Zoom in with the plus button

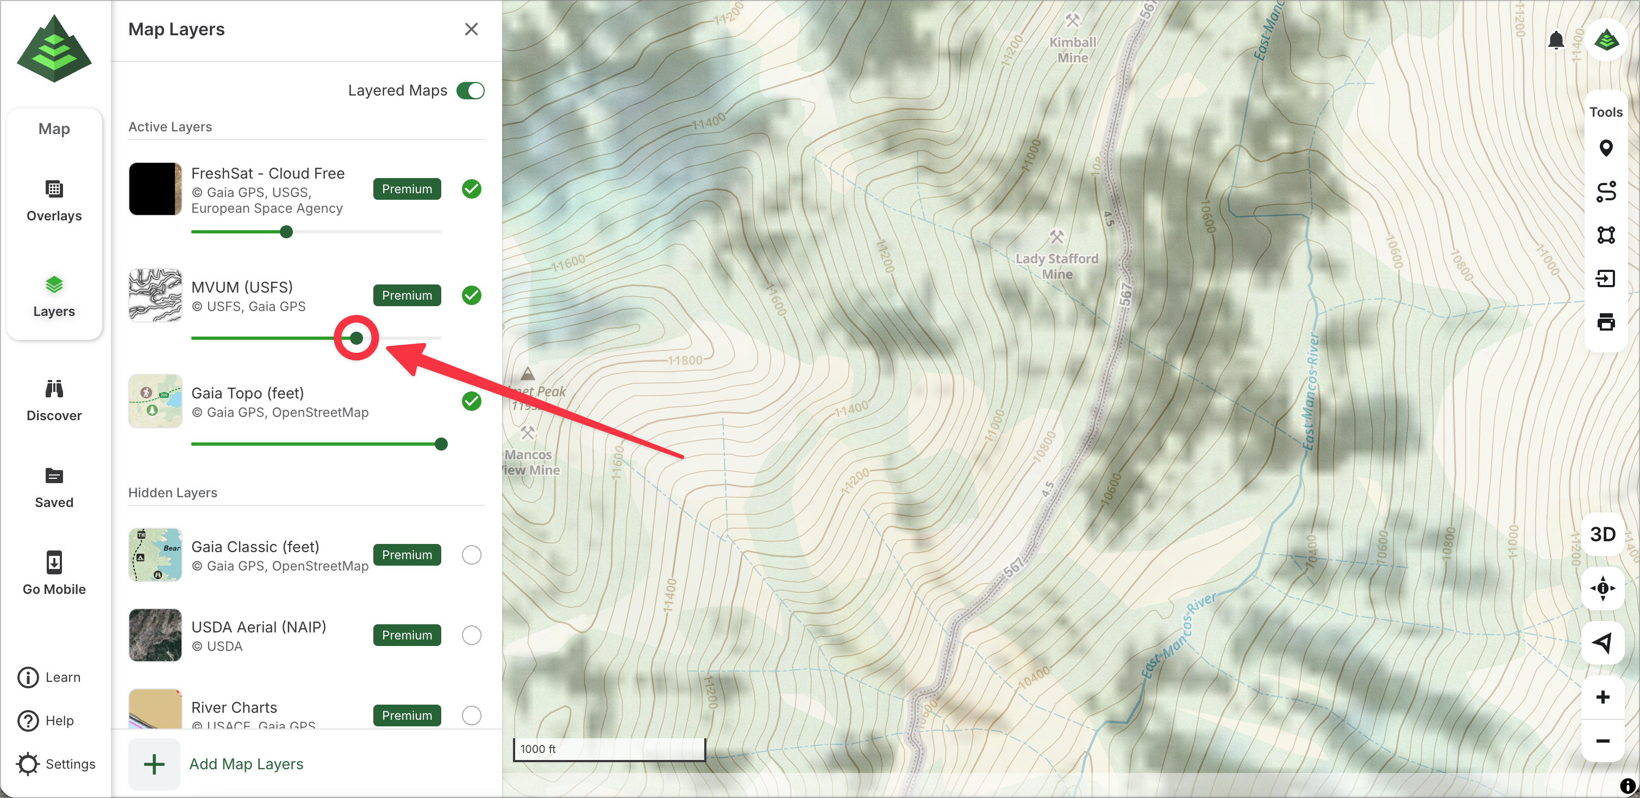point(1603,697)
